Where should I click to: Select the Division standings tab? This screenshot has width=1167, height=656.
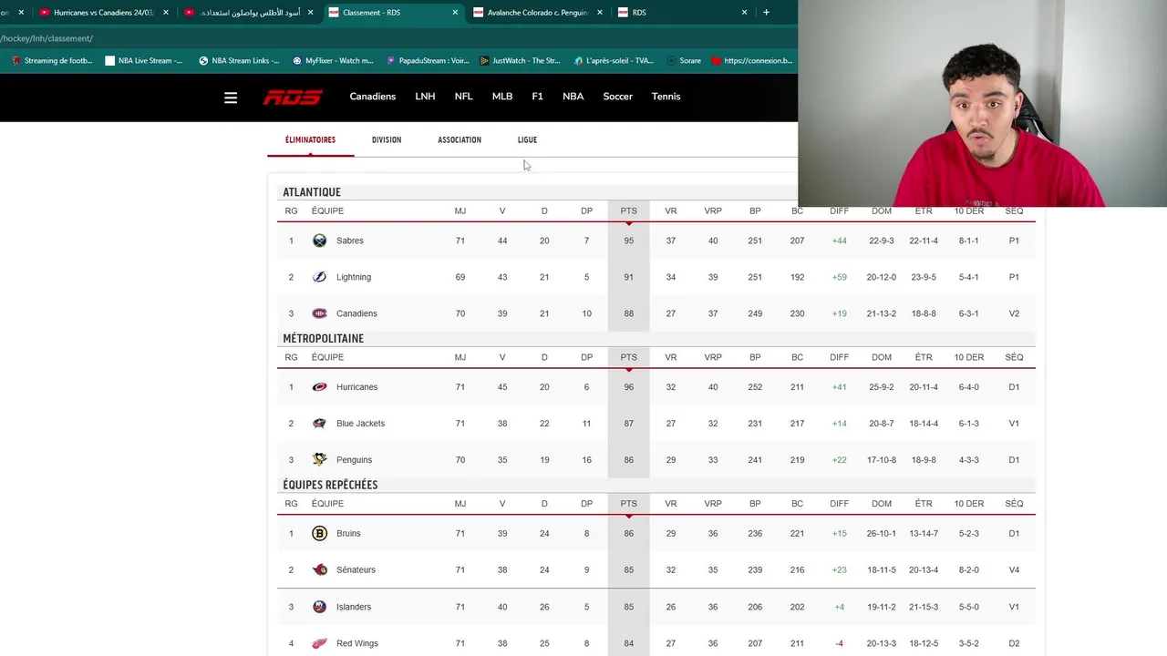click(387, 140)
